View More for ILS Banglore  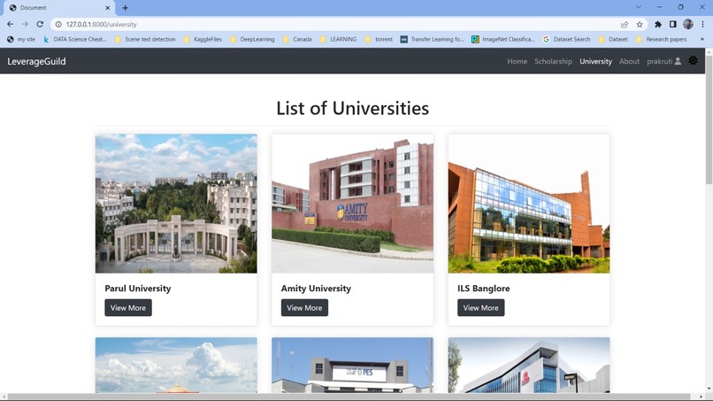click(x=480, y=308)
